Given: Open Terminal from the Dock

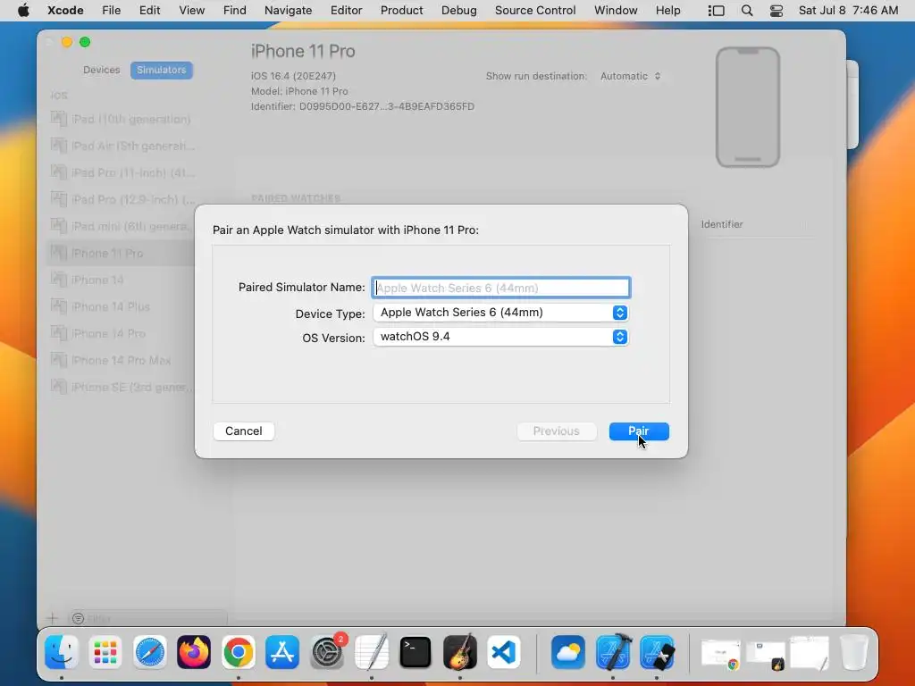Looking at the screenshot, I should tap(416, 651).
